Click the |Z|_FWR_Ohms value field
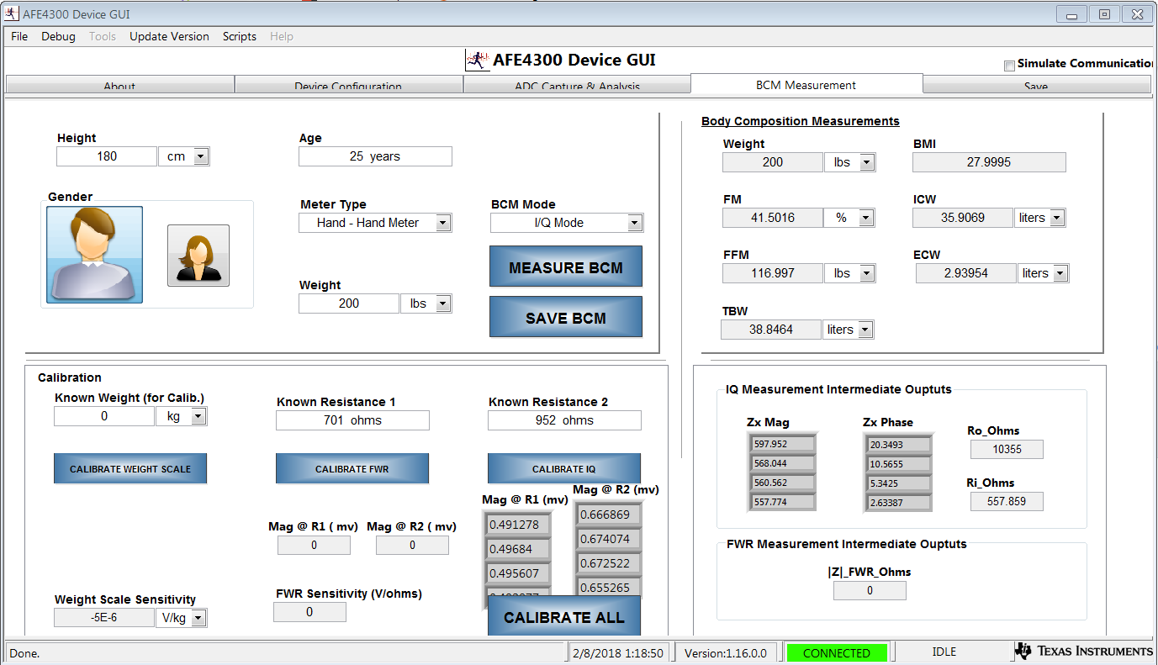 click(870, 590)
